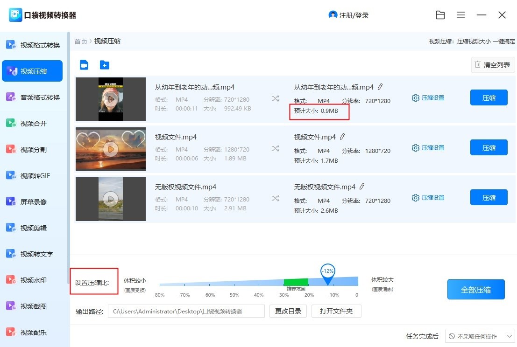Click 清空列表 to clear the list
The width and height of the screenshot is (517, 347).
(493, 65)
